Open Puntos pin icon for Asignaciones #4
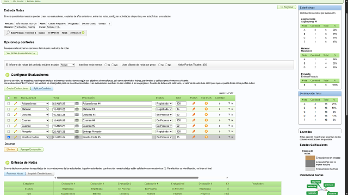Viewport: 348px width, 195px height. (x=194, y=103)
